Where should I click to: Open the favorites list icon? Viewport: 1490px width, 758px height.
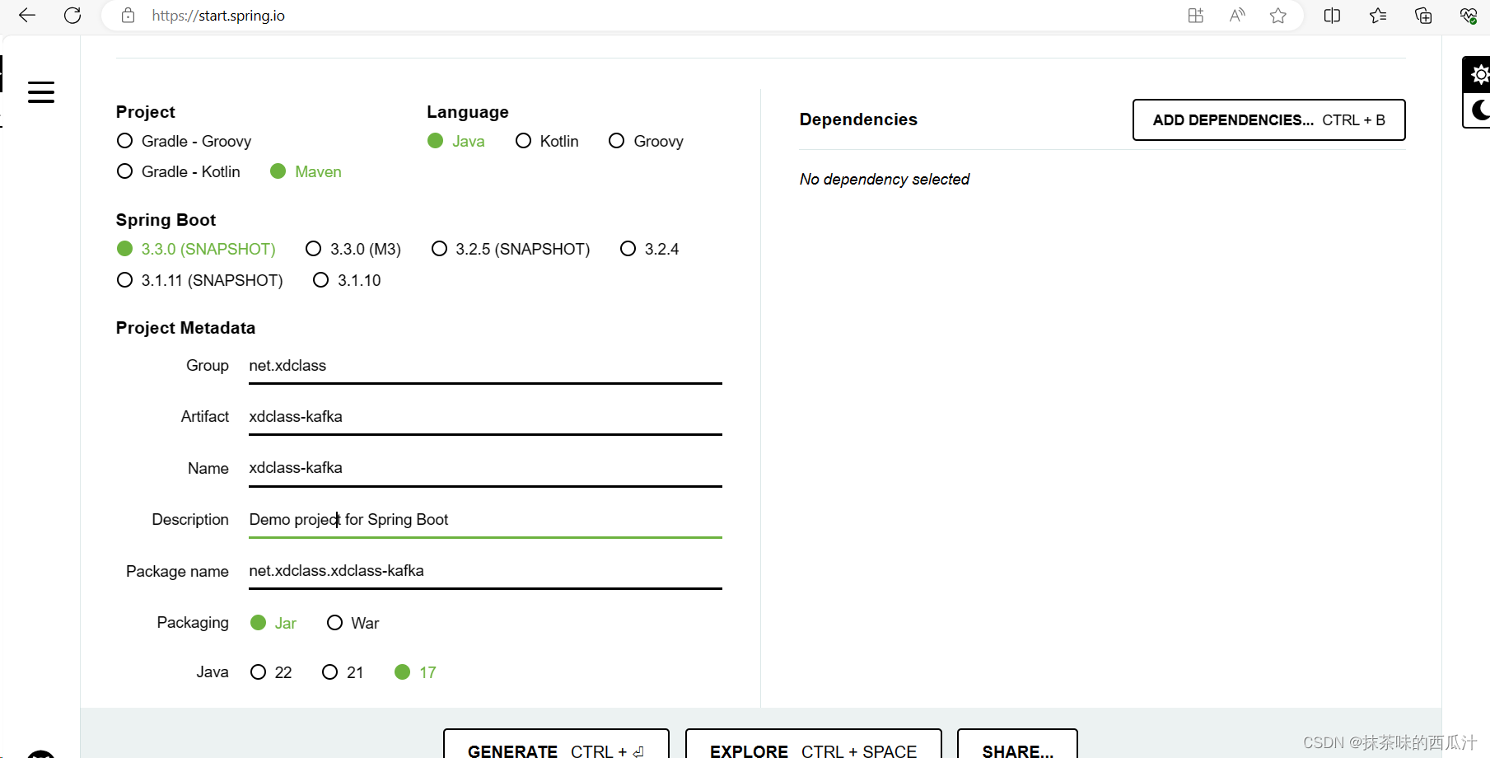[x=1378, y=16]
